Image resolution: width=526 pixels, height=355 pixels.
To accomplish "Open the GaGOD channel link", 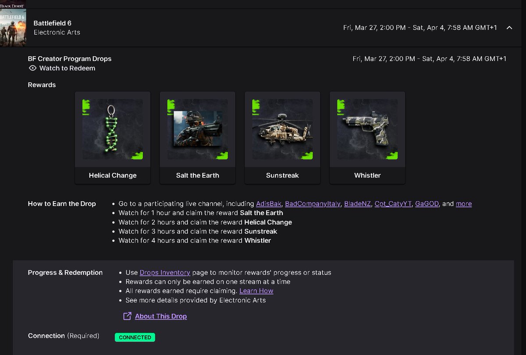I will 427,204.
